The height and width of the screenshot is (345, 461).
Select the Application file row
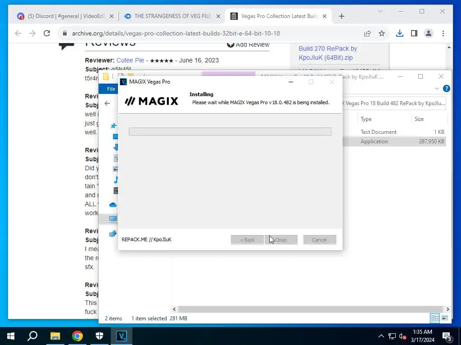tap(394, 142)
